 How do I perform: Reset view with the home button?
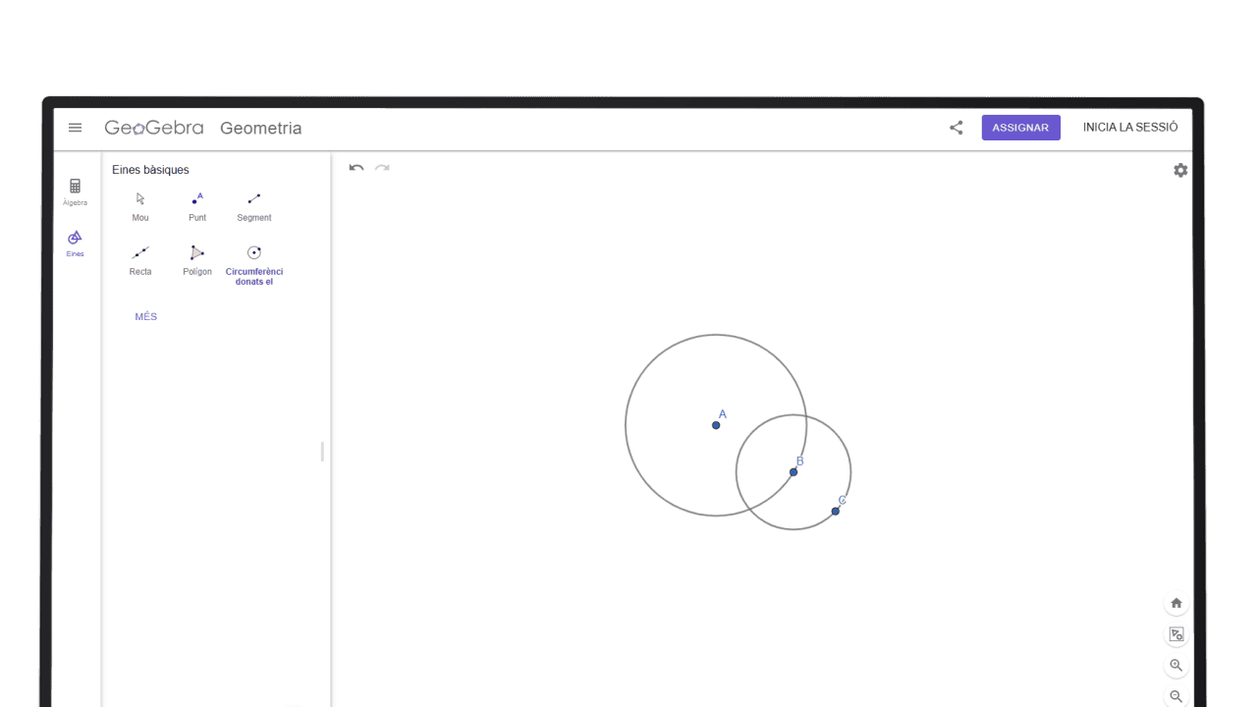pos(1176,603)
